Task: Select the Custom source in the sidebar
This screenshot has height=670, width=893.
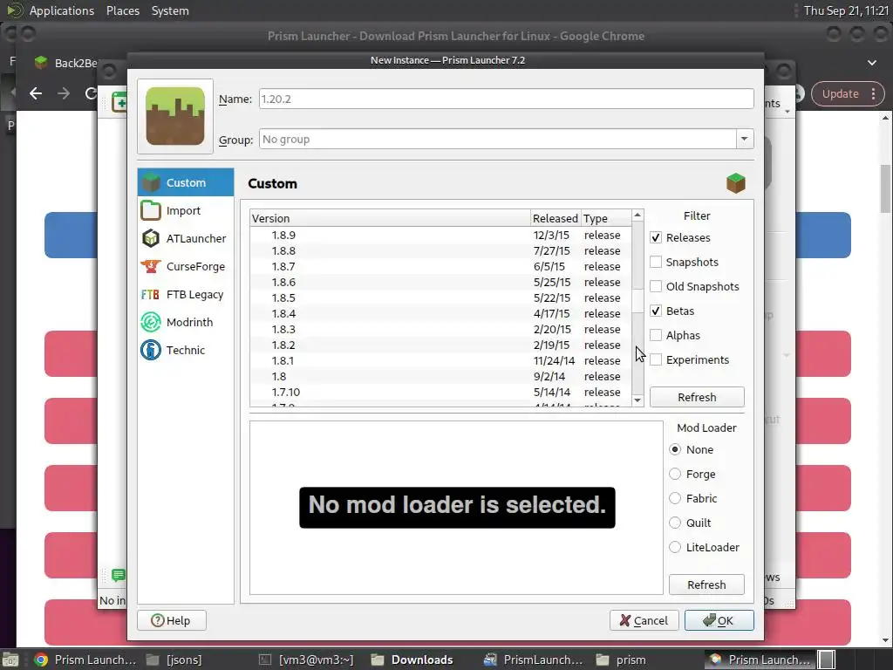Action: [x=186, y=182]
